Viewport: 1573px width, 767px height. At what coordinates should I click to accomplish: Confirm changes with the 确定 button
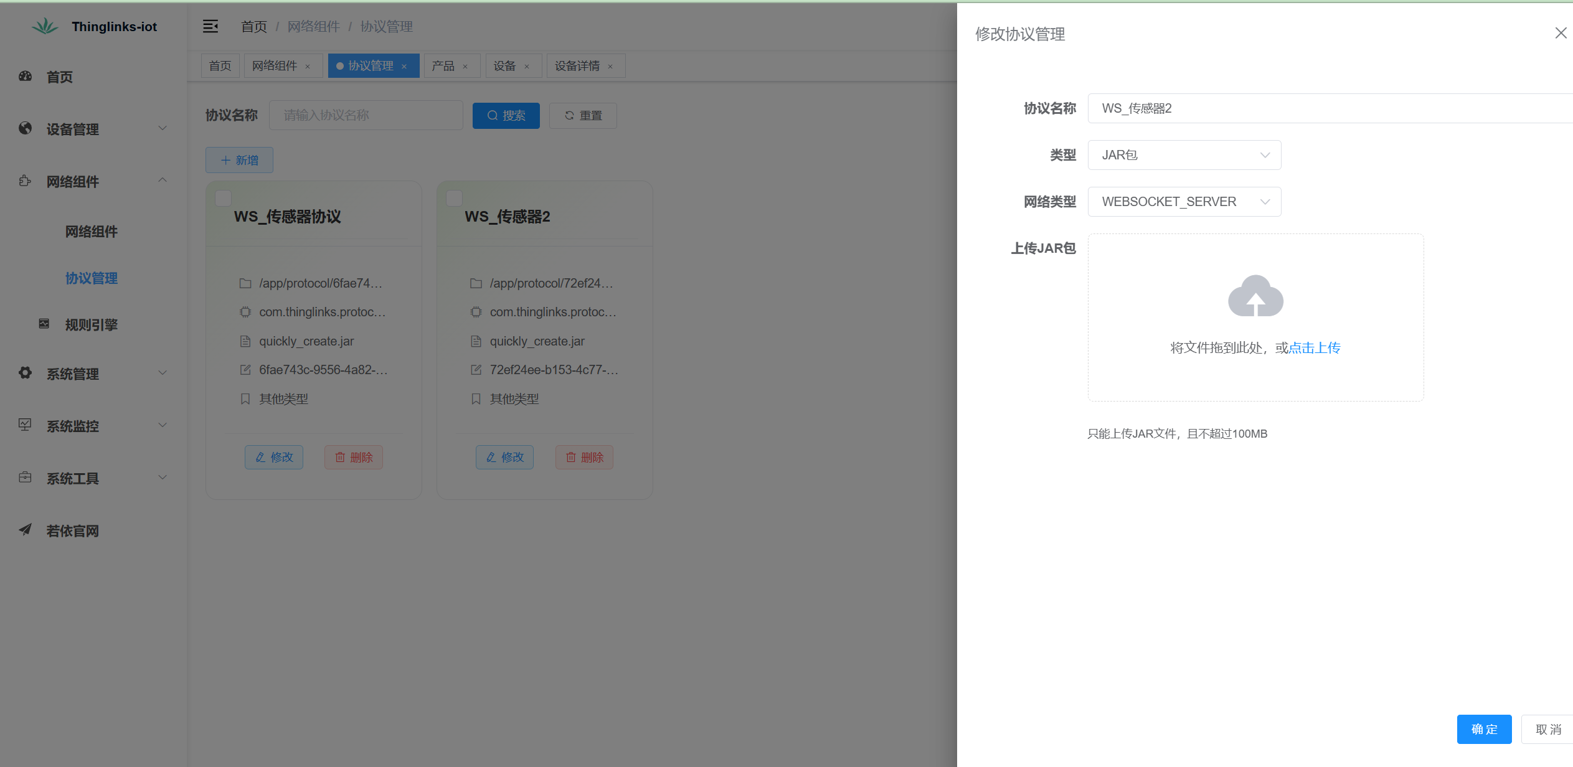tap(1484, 728)
